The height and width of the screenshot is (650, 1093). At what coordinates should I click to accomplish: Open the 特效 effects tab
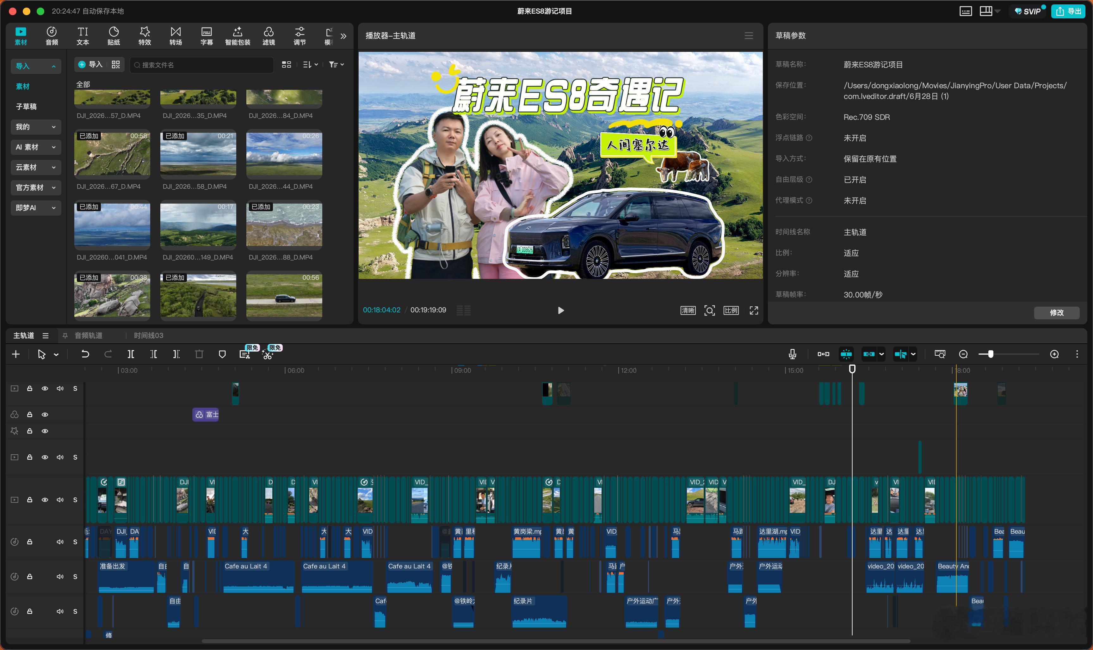pyautogui.click(x=145, y=36)
